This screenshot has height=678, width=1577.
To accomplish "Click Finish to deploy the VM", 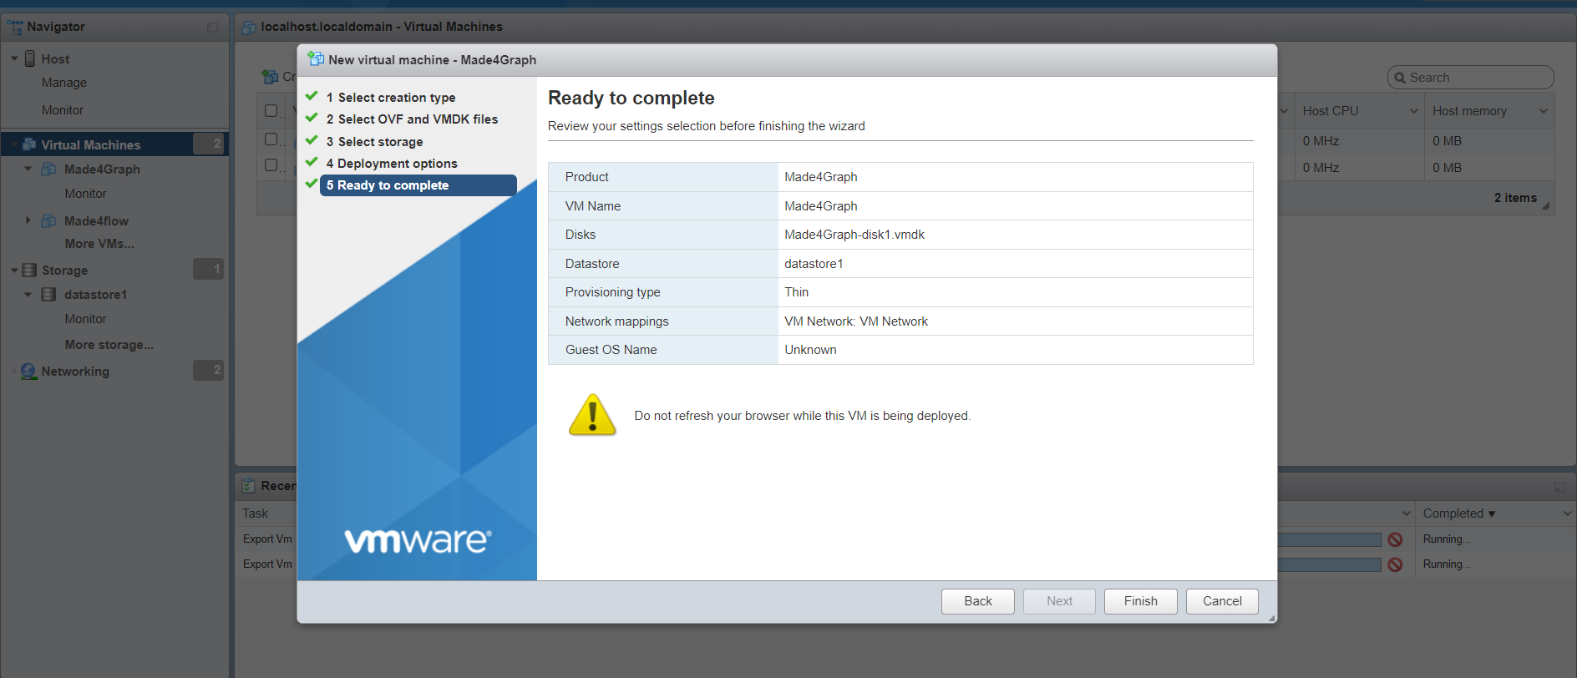I will pos(1140,601).
